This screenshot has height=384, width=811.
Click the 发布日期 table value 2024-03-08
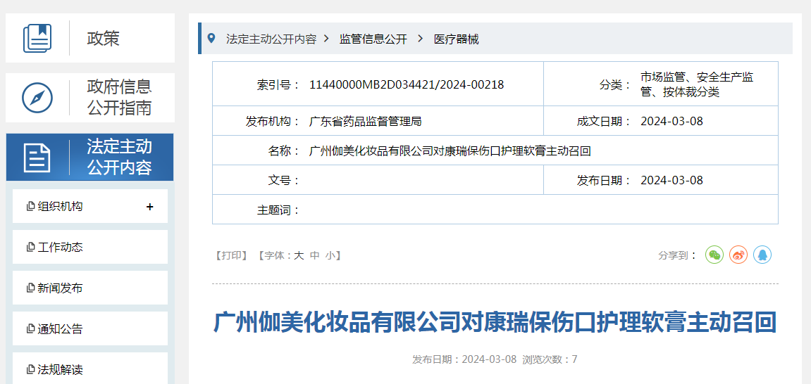click(x=672, y=181)
